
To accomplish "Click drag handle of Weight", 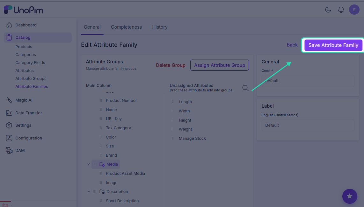I will tap(172, 129).
